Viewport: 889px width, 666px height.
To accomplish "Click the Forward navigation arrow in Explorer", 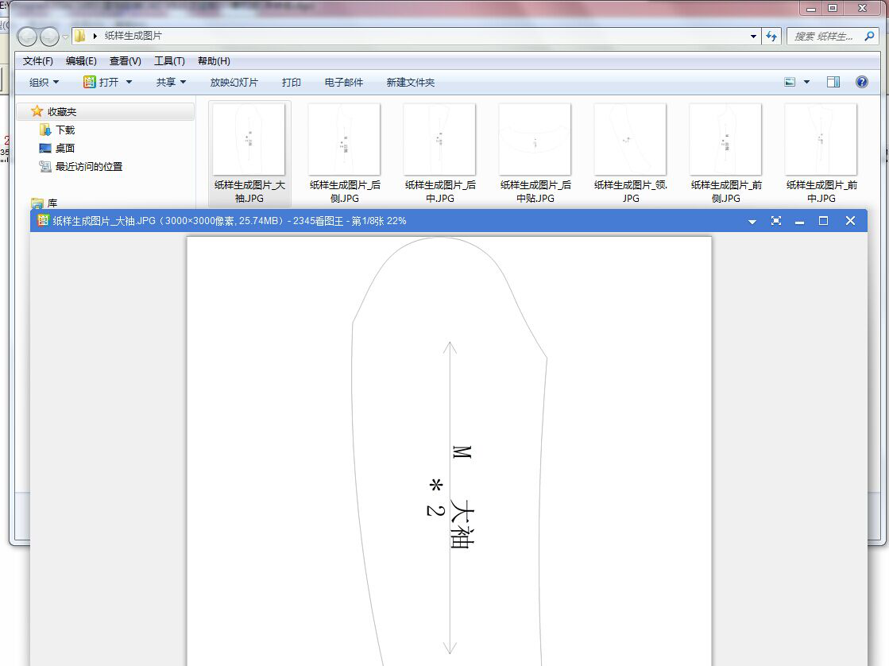I will tap(49, 37).
